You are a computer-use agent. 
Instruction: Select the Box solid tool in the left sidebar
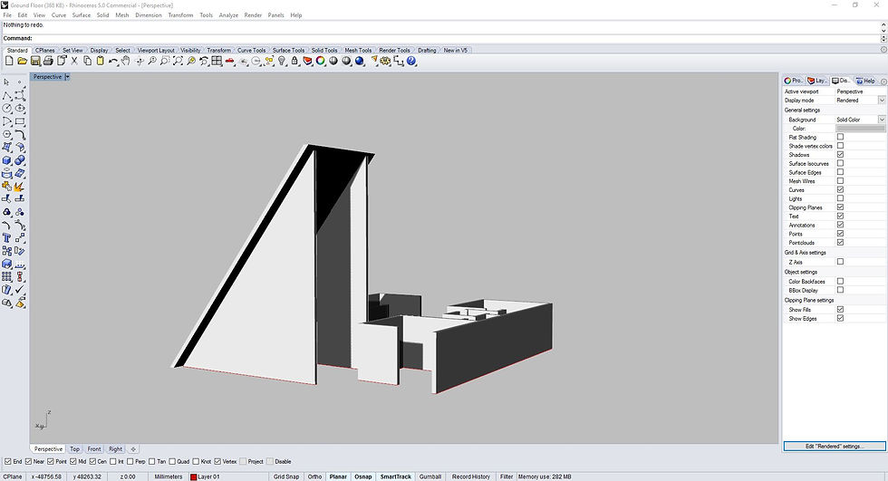[7, 160]
